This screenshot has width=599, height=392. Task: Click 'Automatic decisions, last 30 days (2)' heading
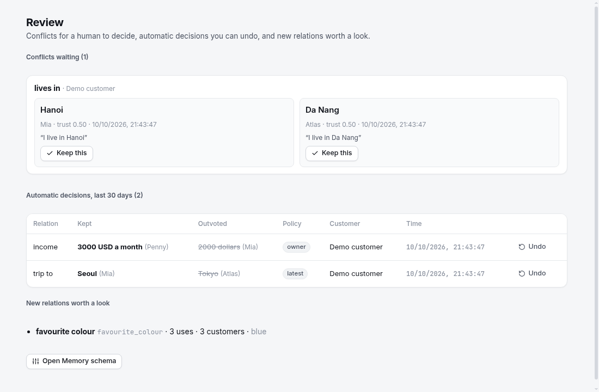click(84, 195)
